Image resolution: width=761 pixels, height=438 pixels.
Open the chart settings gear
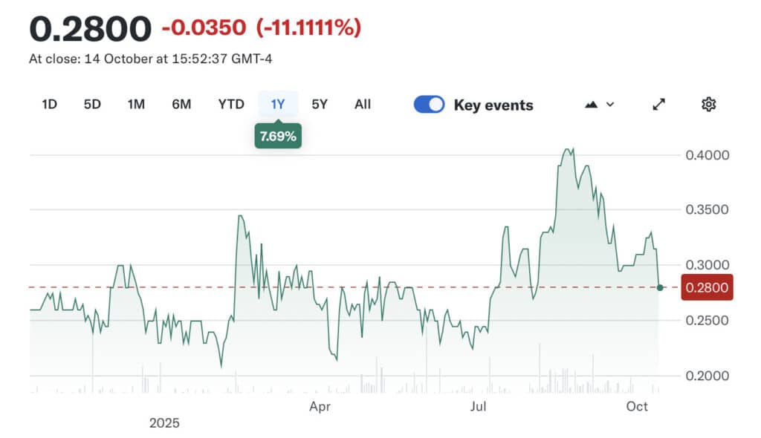click(708, 105)
